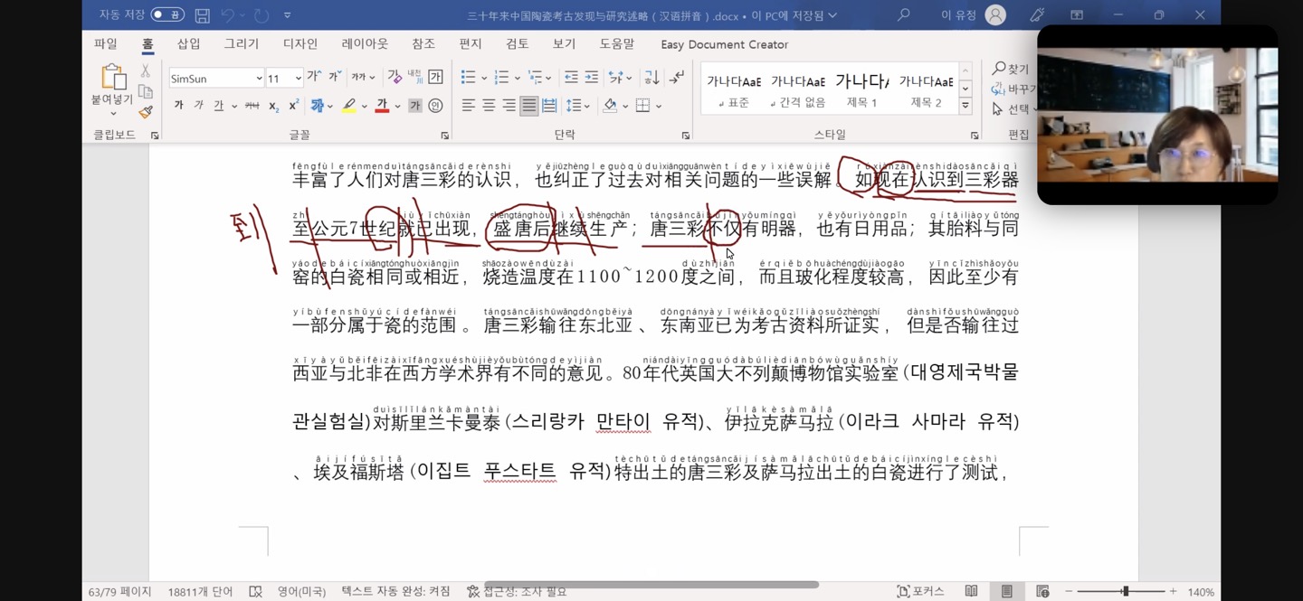Open the font size dropdown
1303x601 pixels.
click(x=297, y=79)
